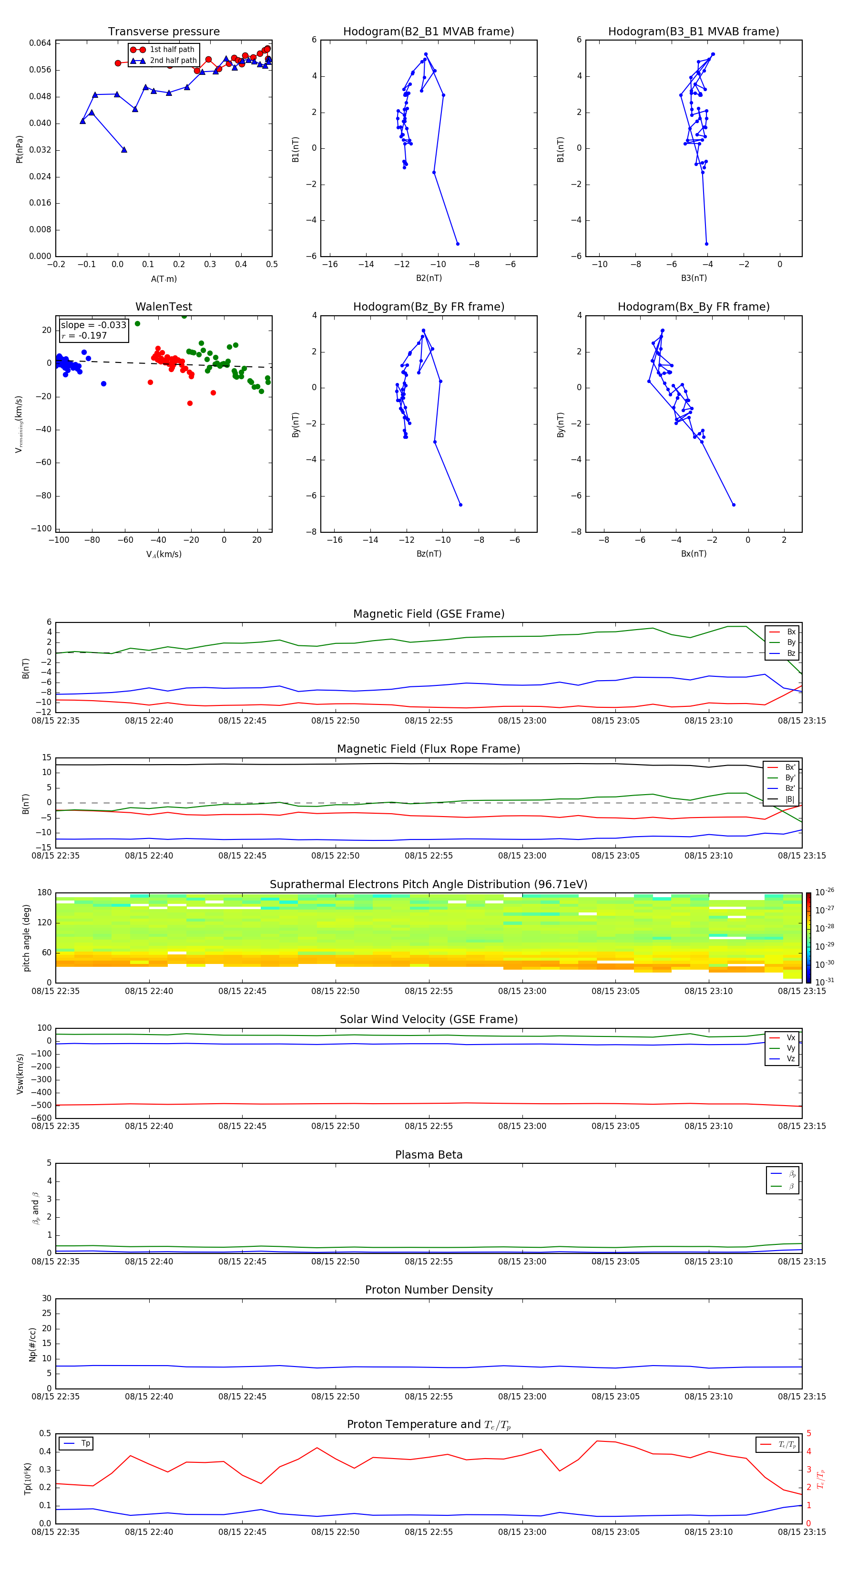Click the 'Tp' legend box

(x=76, y=1443)
